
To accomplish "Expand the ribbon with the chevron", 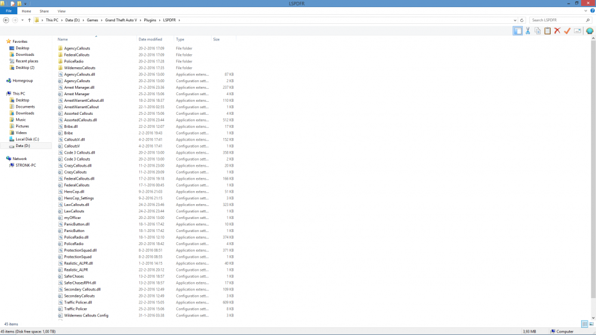I will 586,11.
